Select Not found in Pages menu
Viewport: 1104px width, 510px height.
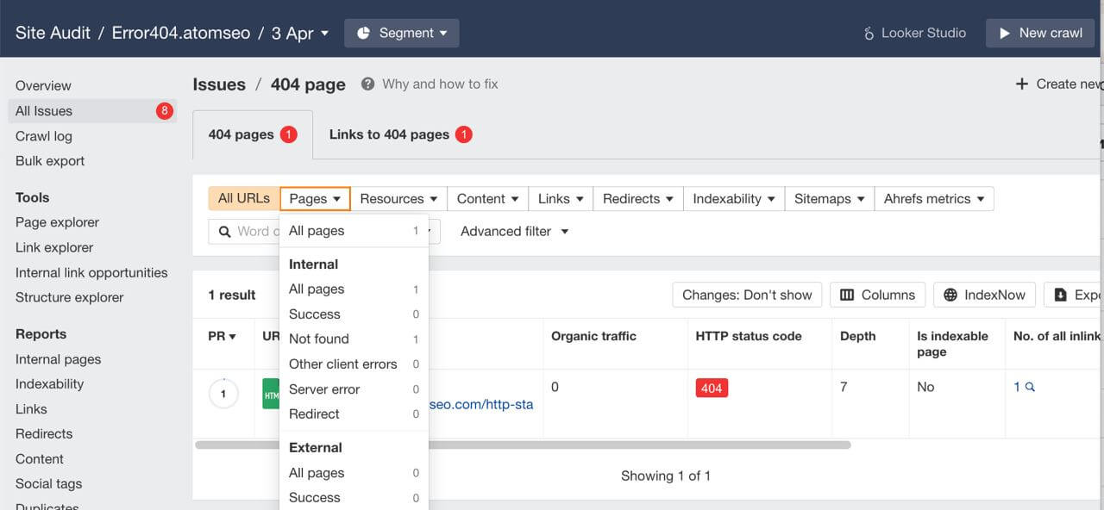319,339
